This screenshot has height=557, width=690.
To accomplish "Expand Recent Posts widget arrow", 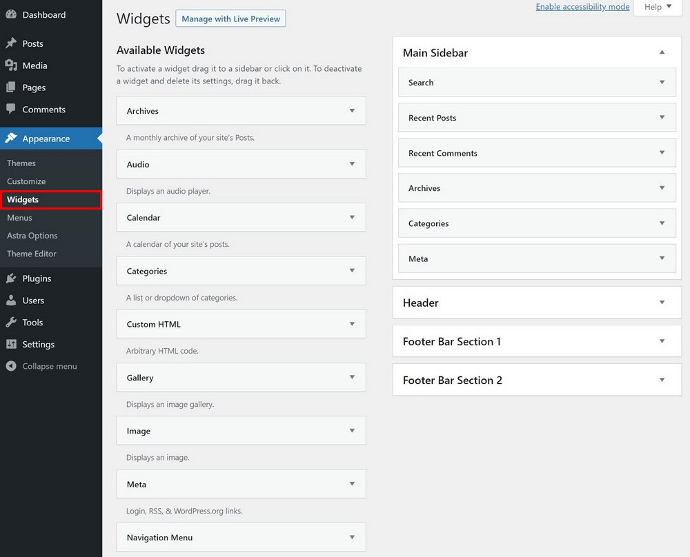I will coord(662,117).
